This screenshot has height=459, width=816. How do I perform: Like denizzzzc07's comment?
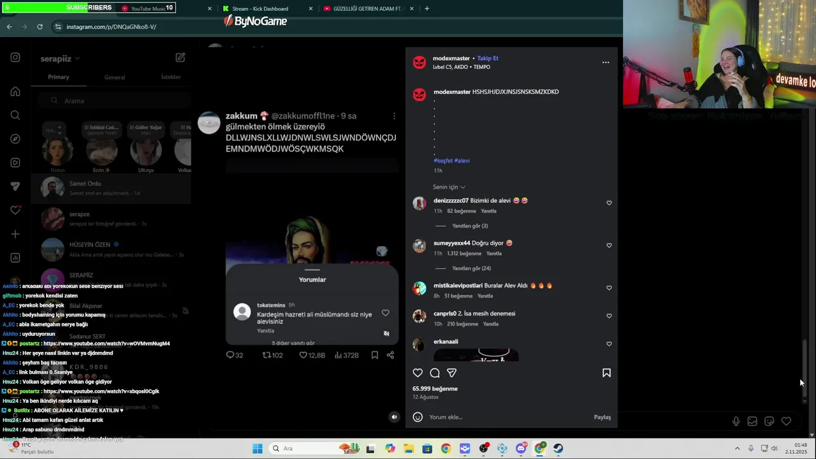tap(609, 203)
